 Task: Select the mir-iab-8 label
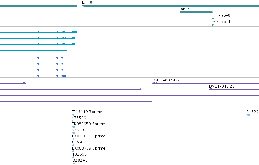[221, 15]
